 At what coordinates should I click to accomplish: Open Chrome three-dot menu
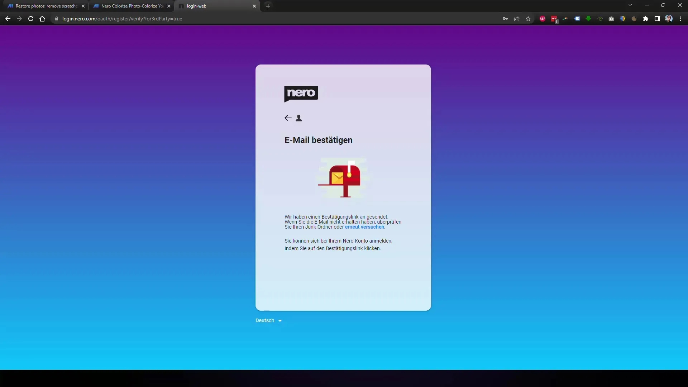[680, 19]
